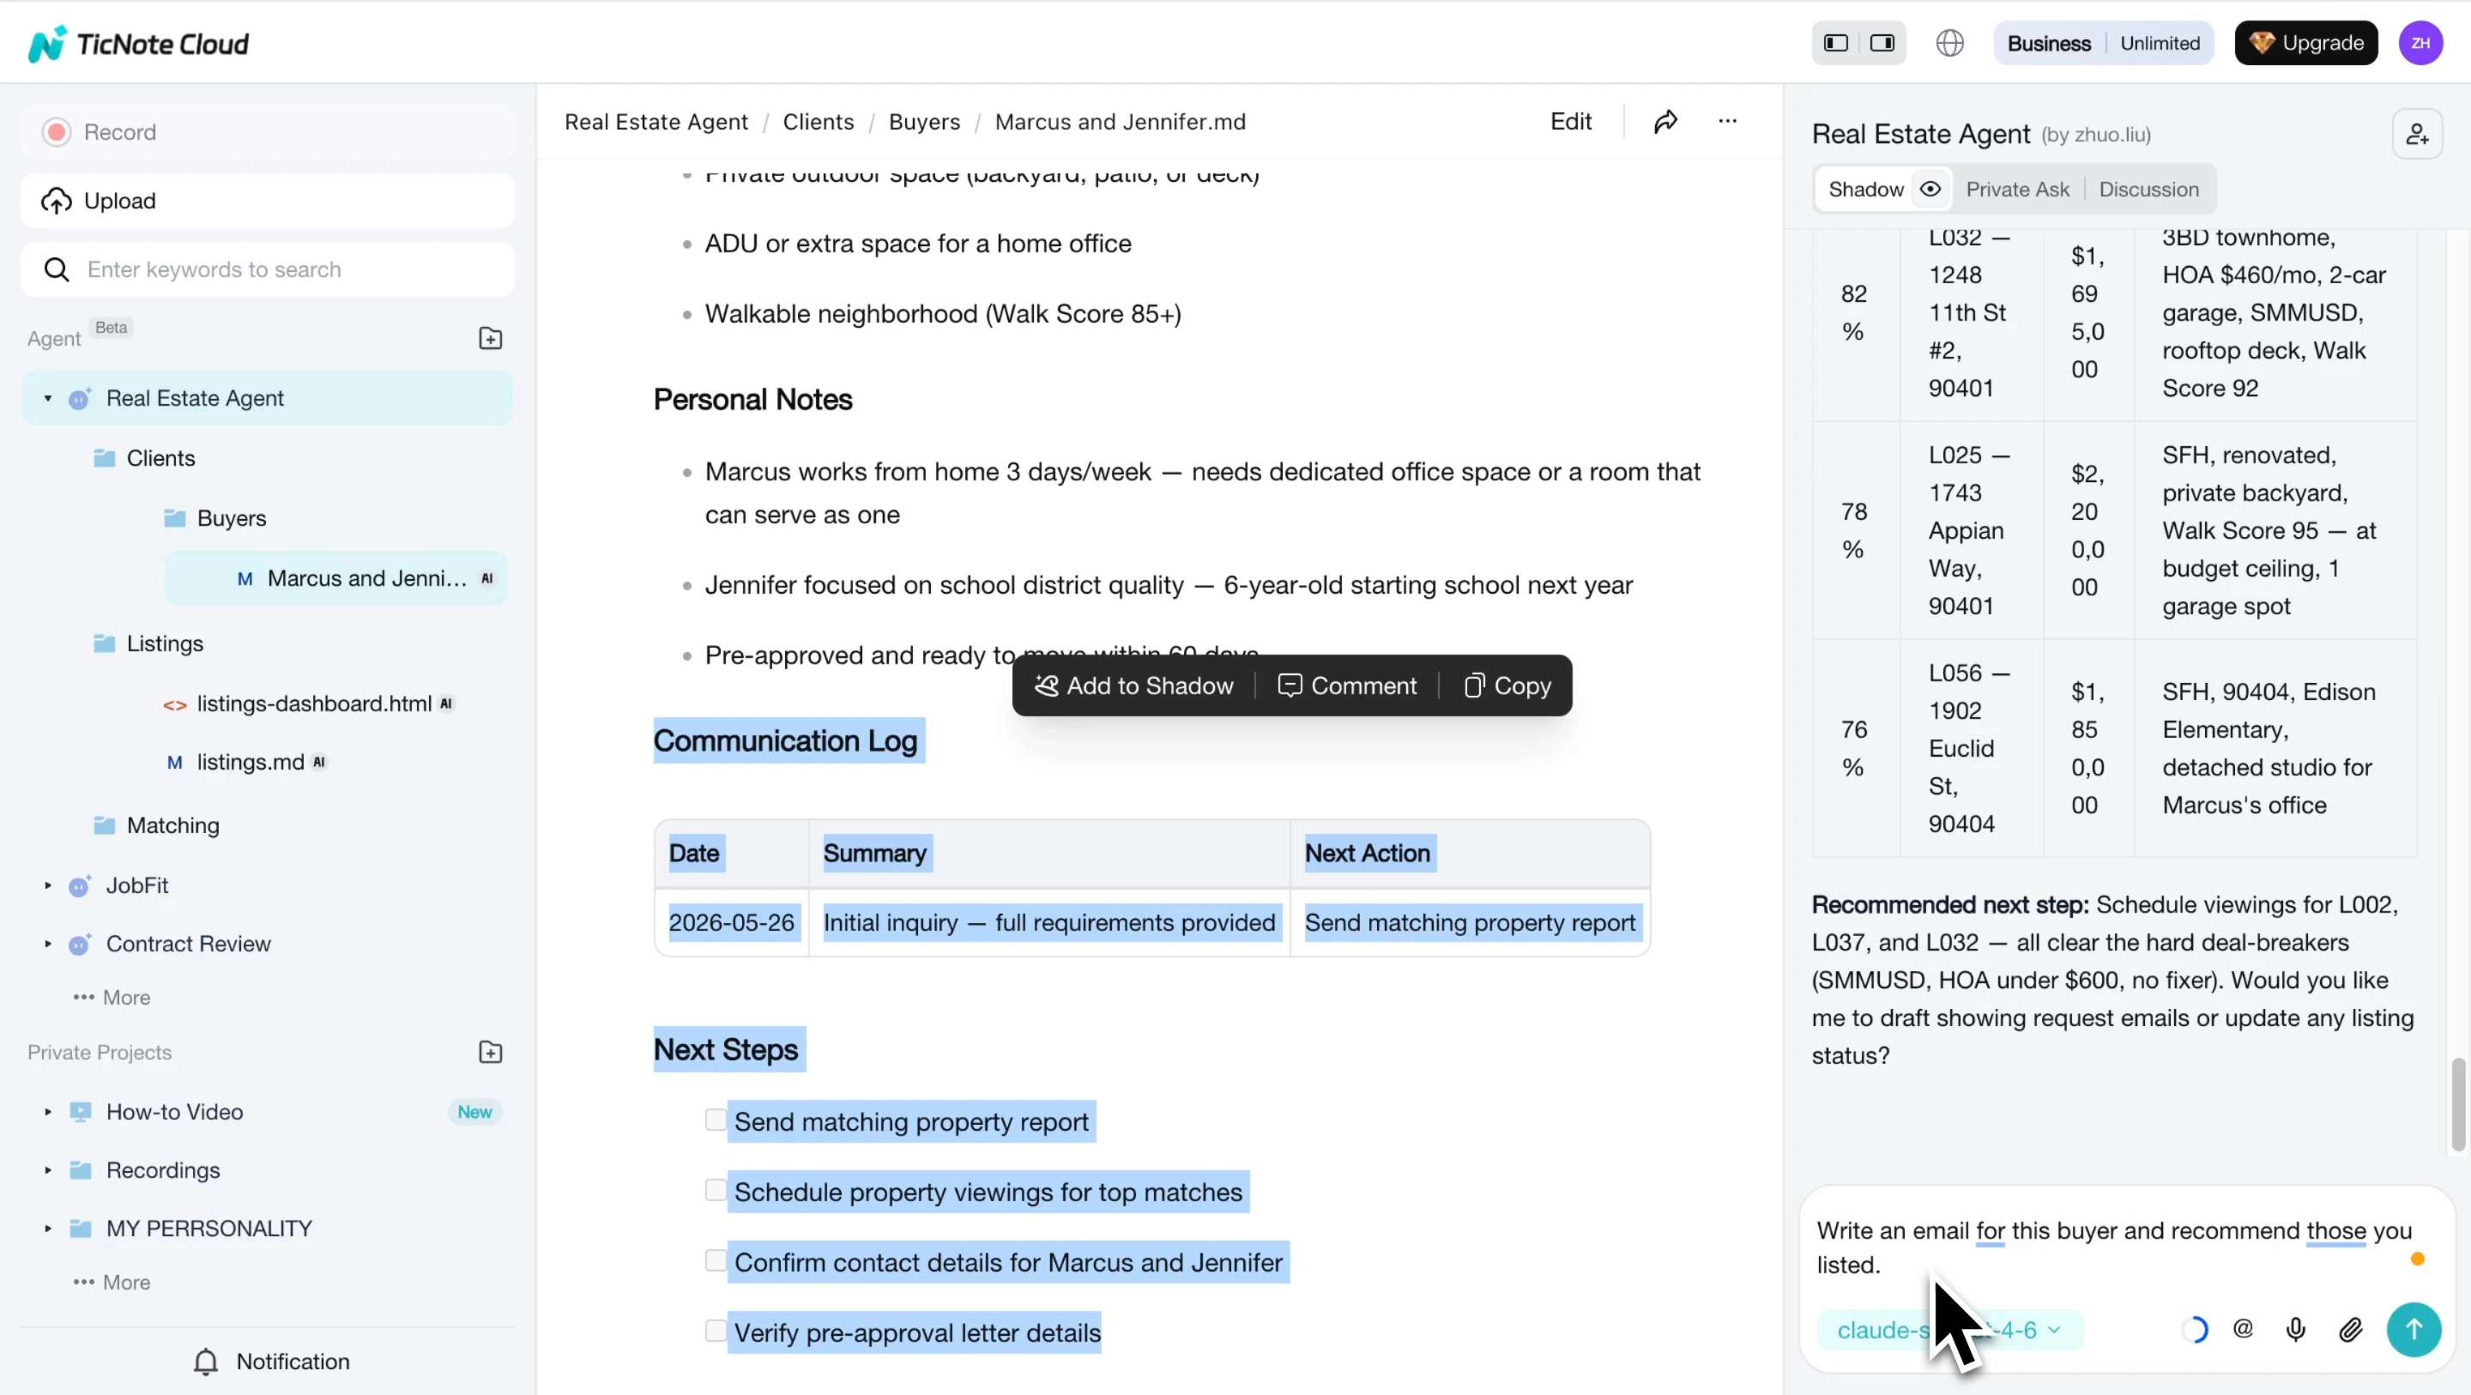The height and width of the screenshot is (1395, 2471).
Task: Toggle the left sidebar panel icon
Action: click(x=1836, y=43)
